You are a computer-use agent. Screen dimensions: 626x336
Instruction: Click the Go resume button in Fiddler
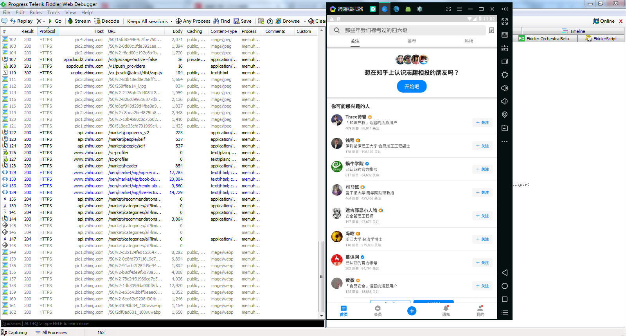pyautogui.click(x=55, y=21)
